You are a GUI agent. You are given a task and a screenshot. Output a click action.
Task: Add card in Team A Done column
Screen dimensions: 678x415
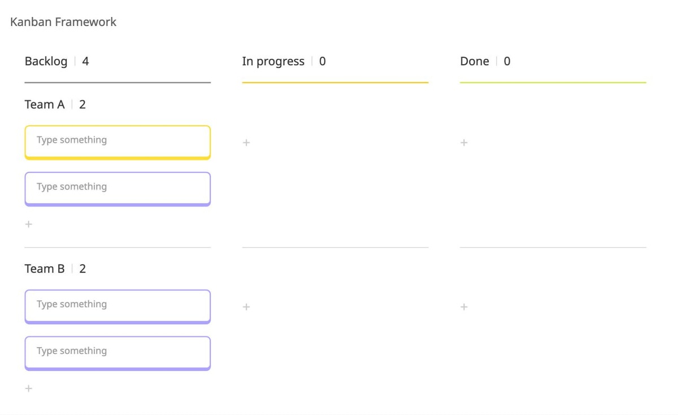[x=464, y=143]
